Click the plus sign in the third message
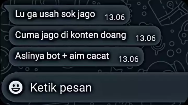 tap(65, 56)
